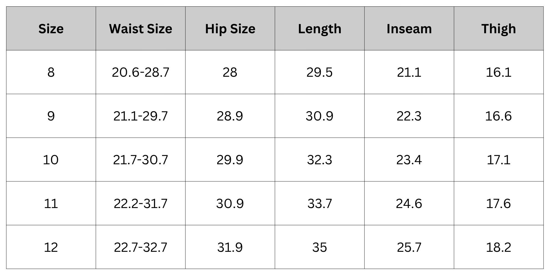Click the Waist Size column header
This screenshot has width=554, height=277.
click(140, 29)
